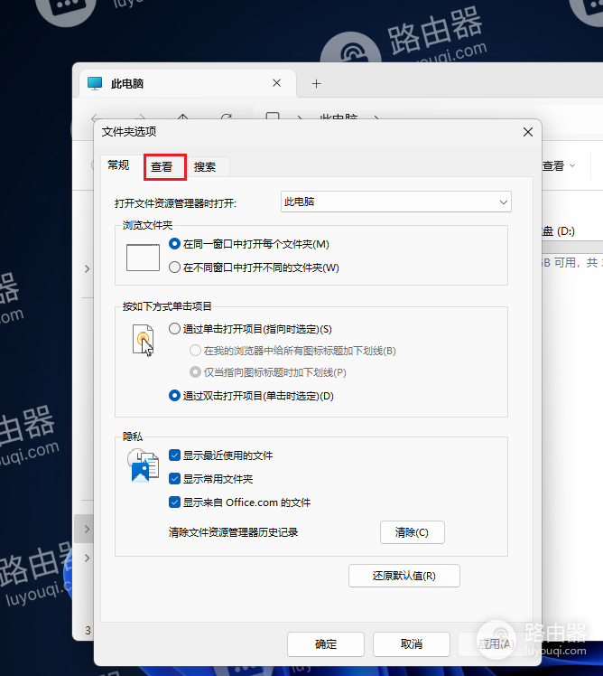Open the 打开文件资源管理器时打开 dropdown
This screenshot has height=676, width=603.
click(x=395, y=202)
